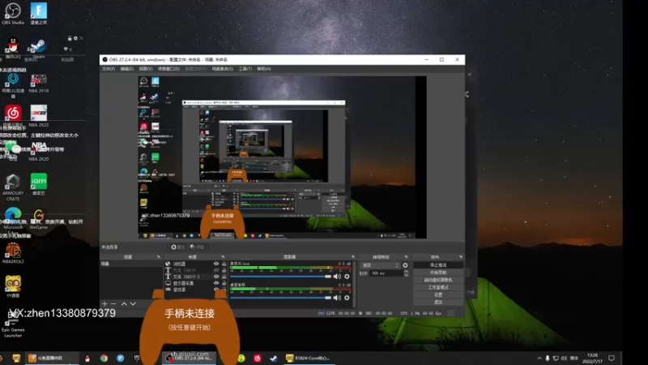Screen dimensions: 648x365
Task: Launch ARMOURY CRATE from the desktop
Action: click(x=13, y=187)
